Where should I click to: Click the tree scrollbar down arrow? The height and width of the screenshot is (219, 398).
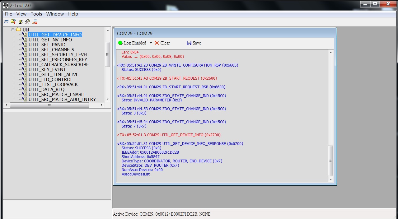click(108, 99)
